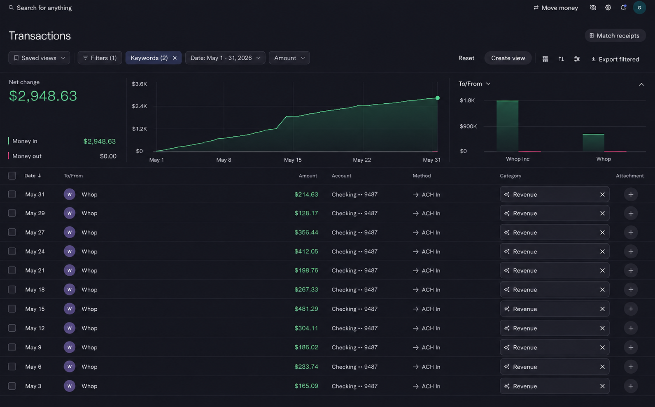Image resolution: width=655 pixels, height=407 pixels.
Task: Remove Revenue category from May 29 row
Action: pyautogui.click(x=602, y=213)
